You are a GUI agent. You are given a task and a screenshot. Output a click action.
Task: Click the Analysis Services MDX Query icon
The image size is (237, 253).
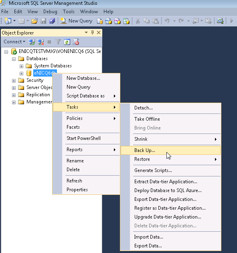pyautogui.click(x=109, y=21)
